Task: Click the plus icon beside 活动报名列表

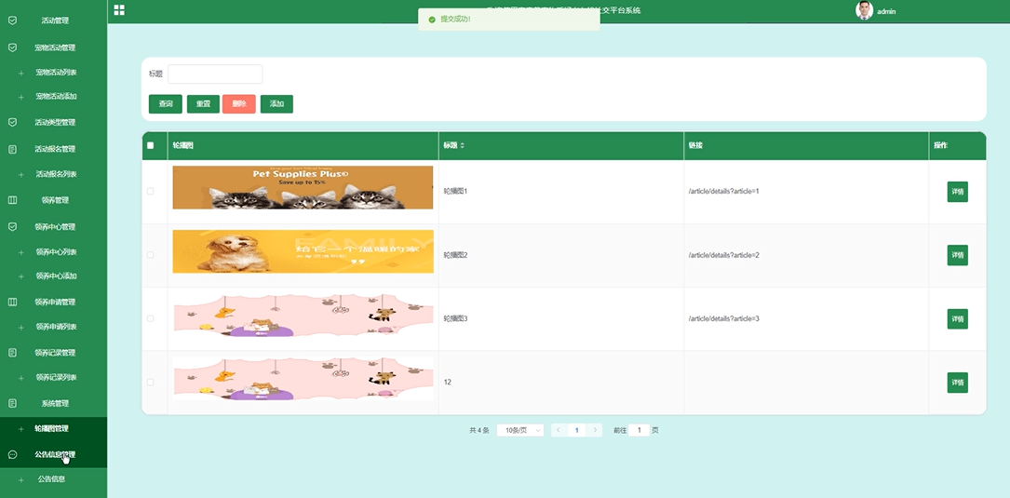Action: click(21, 175)
